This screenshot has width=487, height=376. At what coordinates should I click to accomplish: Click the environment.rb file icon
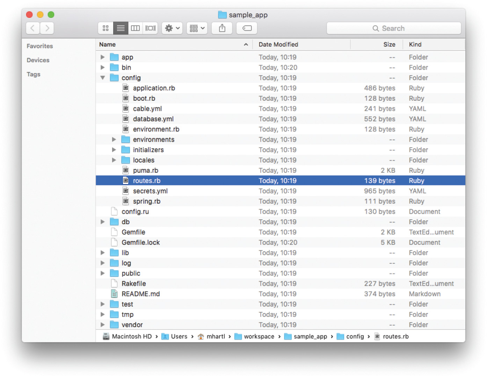click(x=126, y=129)
